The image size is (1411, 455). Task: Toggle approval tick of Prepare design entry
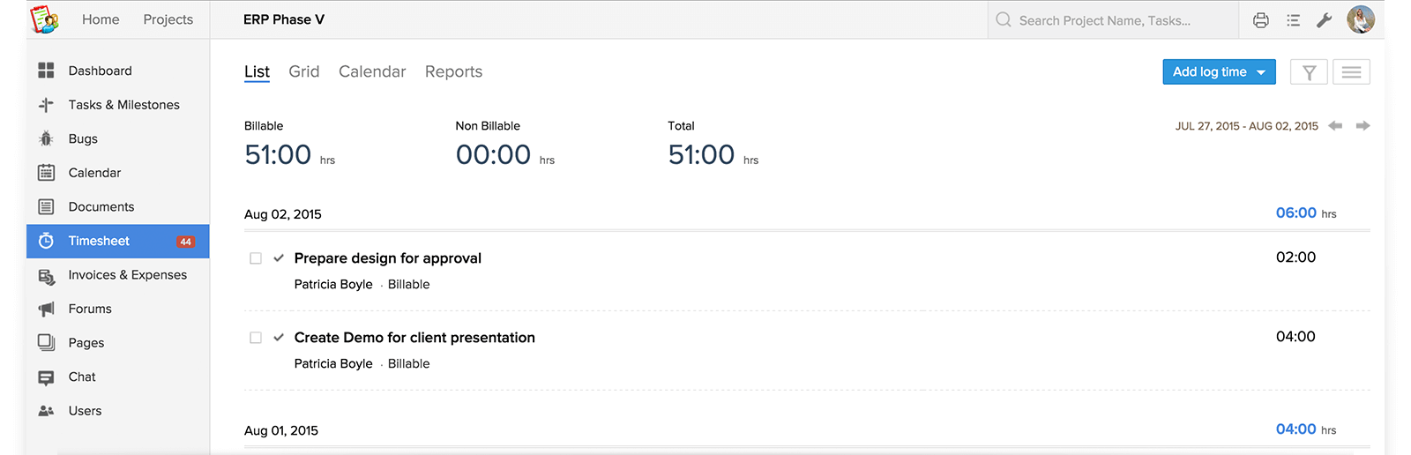point(279,258)
